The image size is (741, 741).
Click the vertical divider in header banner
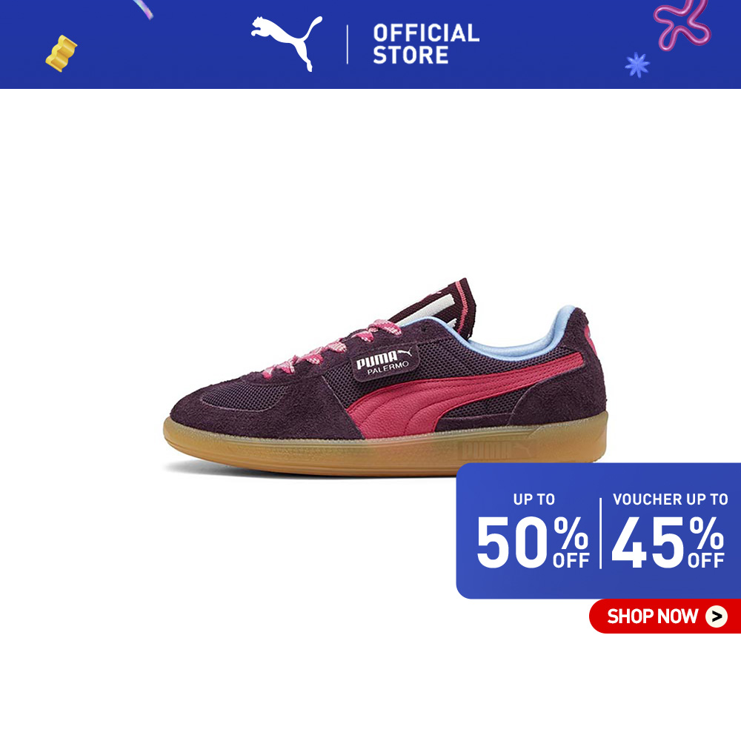pyautogui.click(x=348, y=44)
